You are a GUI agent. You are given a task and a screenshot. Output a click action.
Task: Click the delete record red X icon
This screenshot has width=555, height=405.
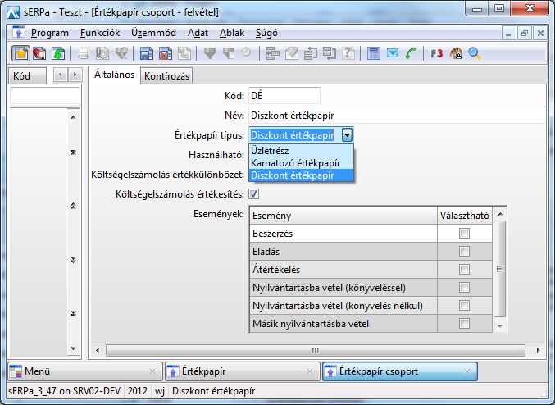pyautogui.click(x=166, y=53)
